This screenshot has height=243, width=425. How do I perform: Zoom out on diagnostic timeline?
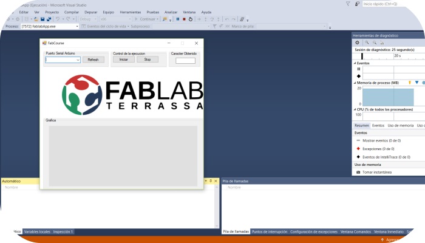375,43
